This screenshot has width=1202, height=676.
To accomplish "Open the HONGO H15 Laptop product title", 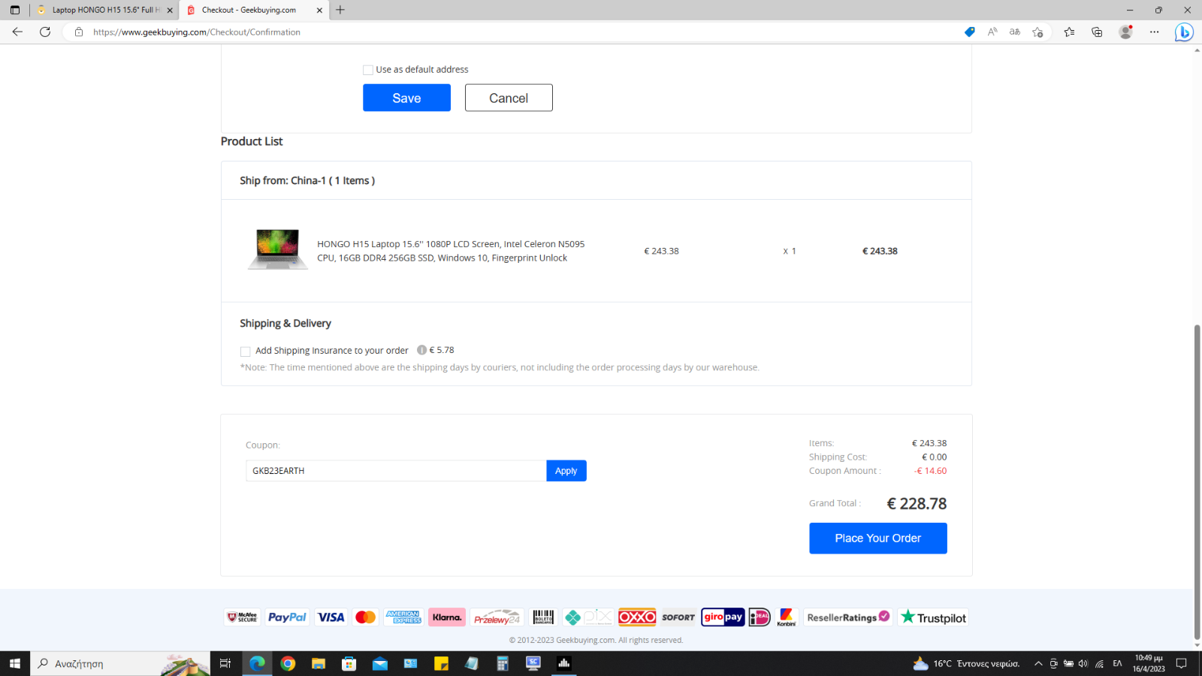I will (451, 251).
